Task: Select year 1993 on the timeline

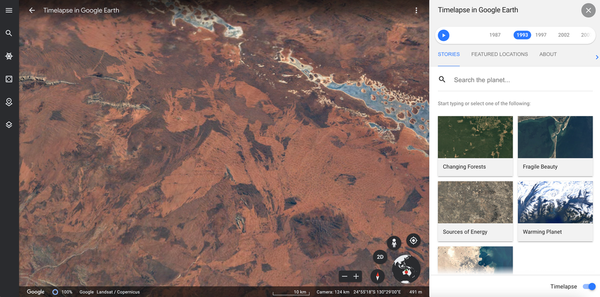Action: click(522, 35)
